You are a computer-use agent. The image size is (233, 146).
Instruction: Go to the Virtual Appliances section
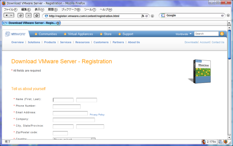coord(80,34)
